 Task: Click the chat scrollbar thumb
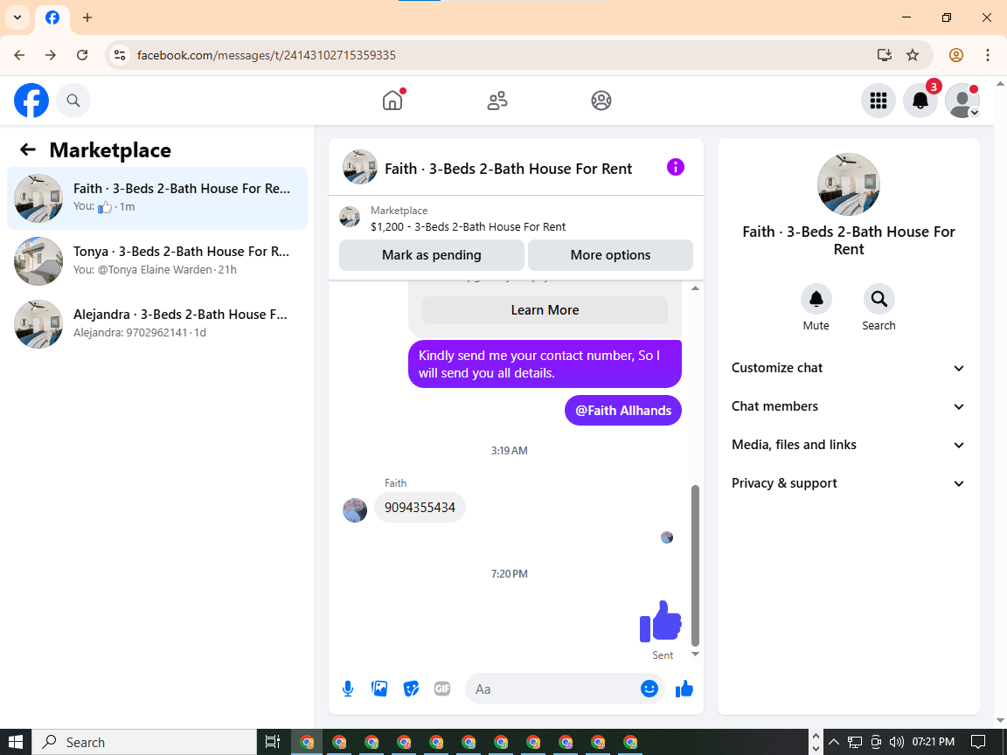695,565
